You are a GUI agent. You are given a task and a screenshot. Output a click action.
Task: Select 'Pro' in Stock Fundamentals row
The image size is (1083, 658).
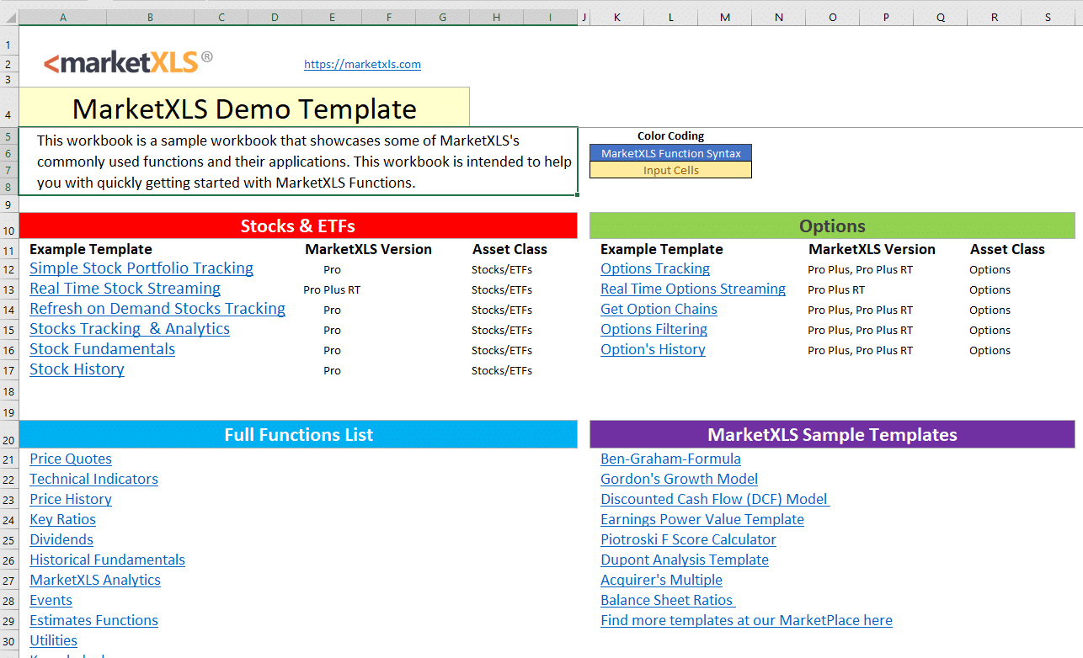332,350
